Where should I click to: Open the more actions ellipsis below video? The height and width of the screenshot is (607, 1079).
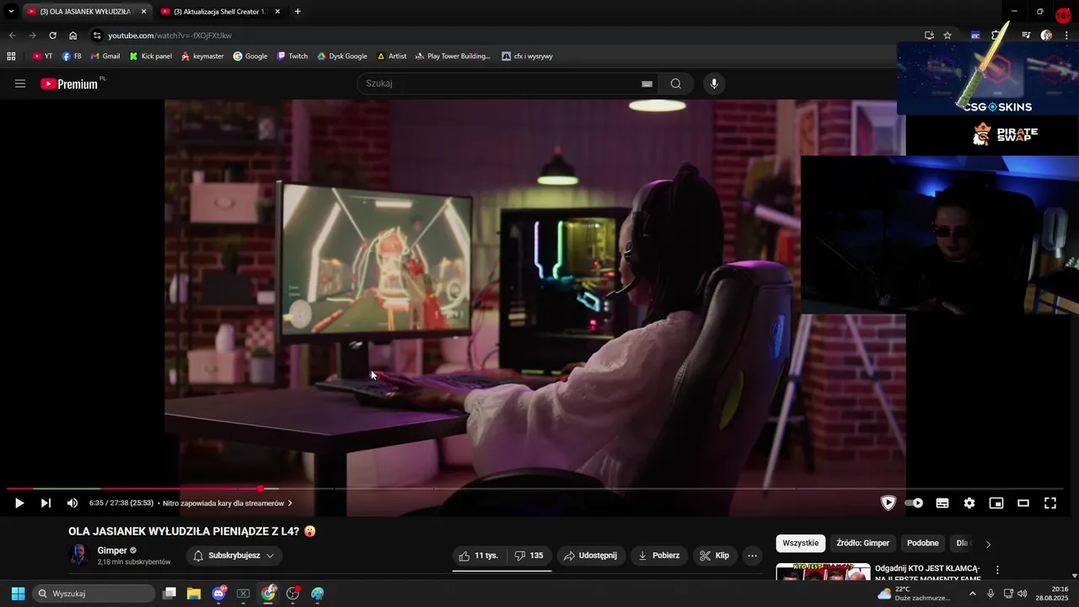[x=753, y=556]
